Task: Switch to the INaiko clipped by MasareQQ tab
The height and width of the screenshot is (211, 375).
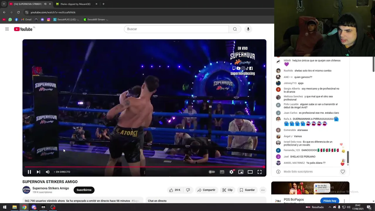Action: pyautogui.click(x=75, y=4)
